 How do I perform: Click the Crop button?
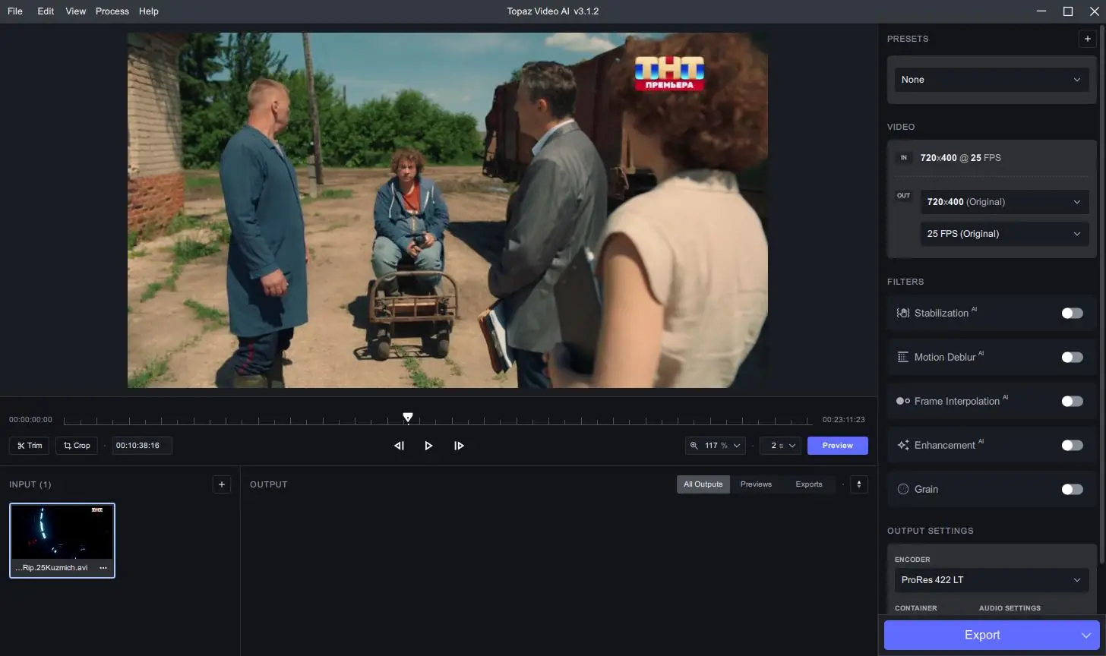click(77, 446)
